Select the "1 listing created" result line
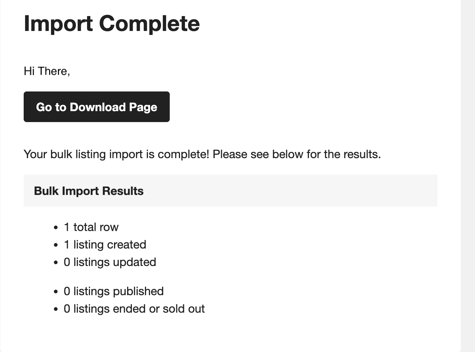The image size is (475, 352). tap(105, 245)
